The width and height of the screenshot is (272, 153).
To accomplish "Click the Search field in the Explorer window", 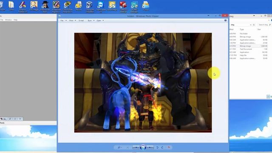I will tap(264, 25).
